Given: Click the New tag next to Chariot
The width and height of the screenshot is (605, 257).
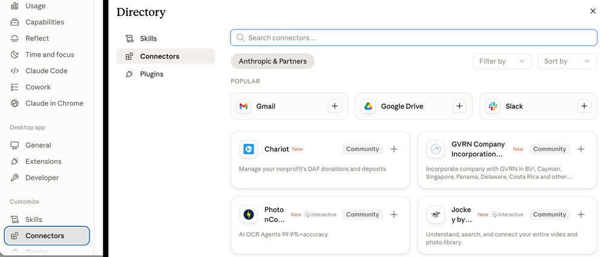Looking at the screenshot, I should click(297, 149).
